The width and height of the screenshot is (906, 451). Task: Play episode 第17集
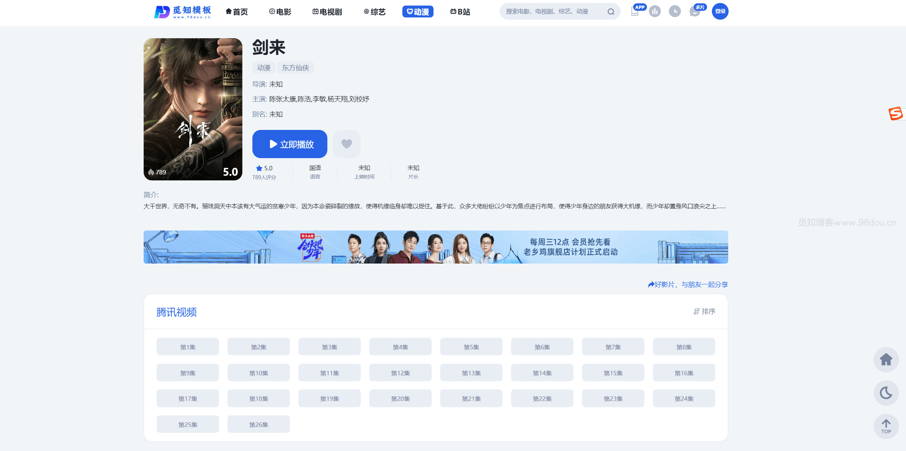(188, 398)
